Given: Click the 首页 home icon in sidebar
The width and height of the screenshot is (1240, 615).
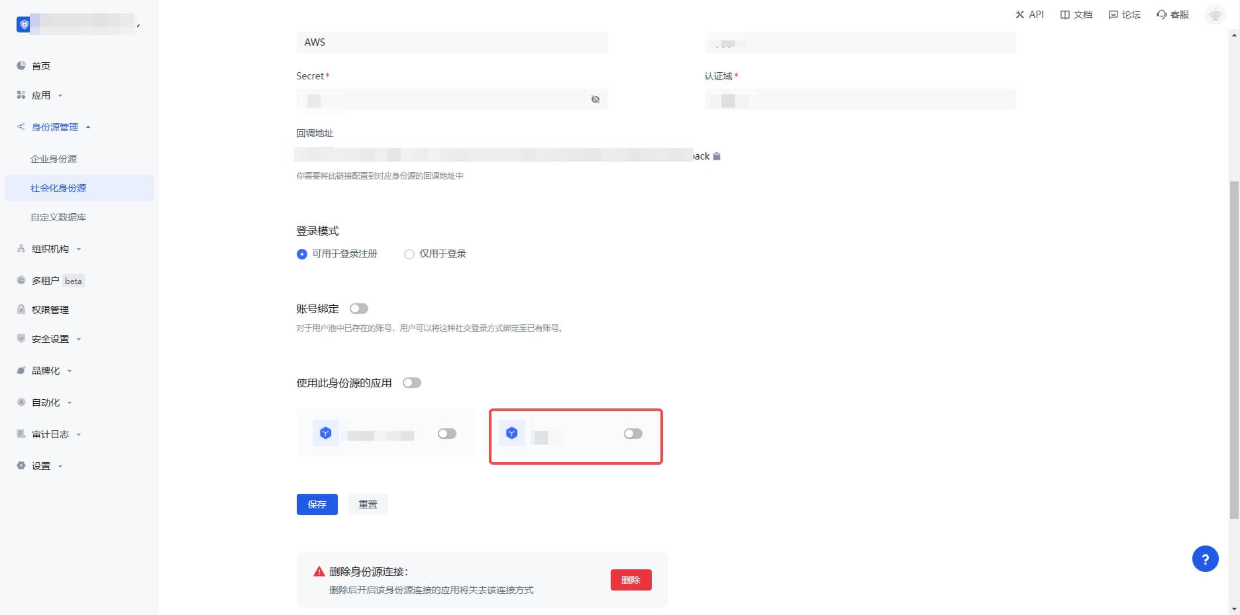Looking at the screenshot, I should point(21,66).
